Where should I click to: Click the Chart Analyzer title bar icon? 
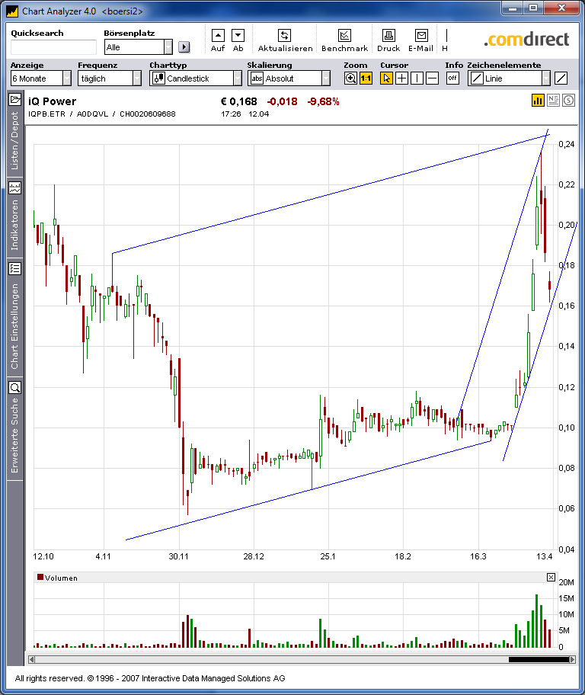13,11
